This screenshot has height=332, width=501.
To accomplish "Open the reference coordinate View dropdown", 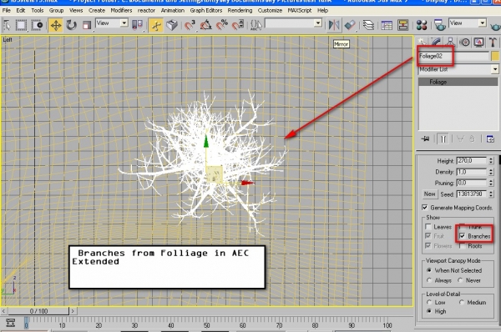I will (x=112, y=23).
